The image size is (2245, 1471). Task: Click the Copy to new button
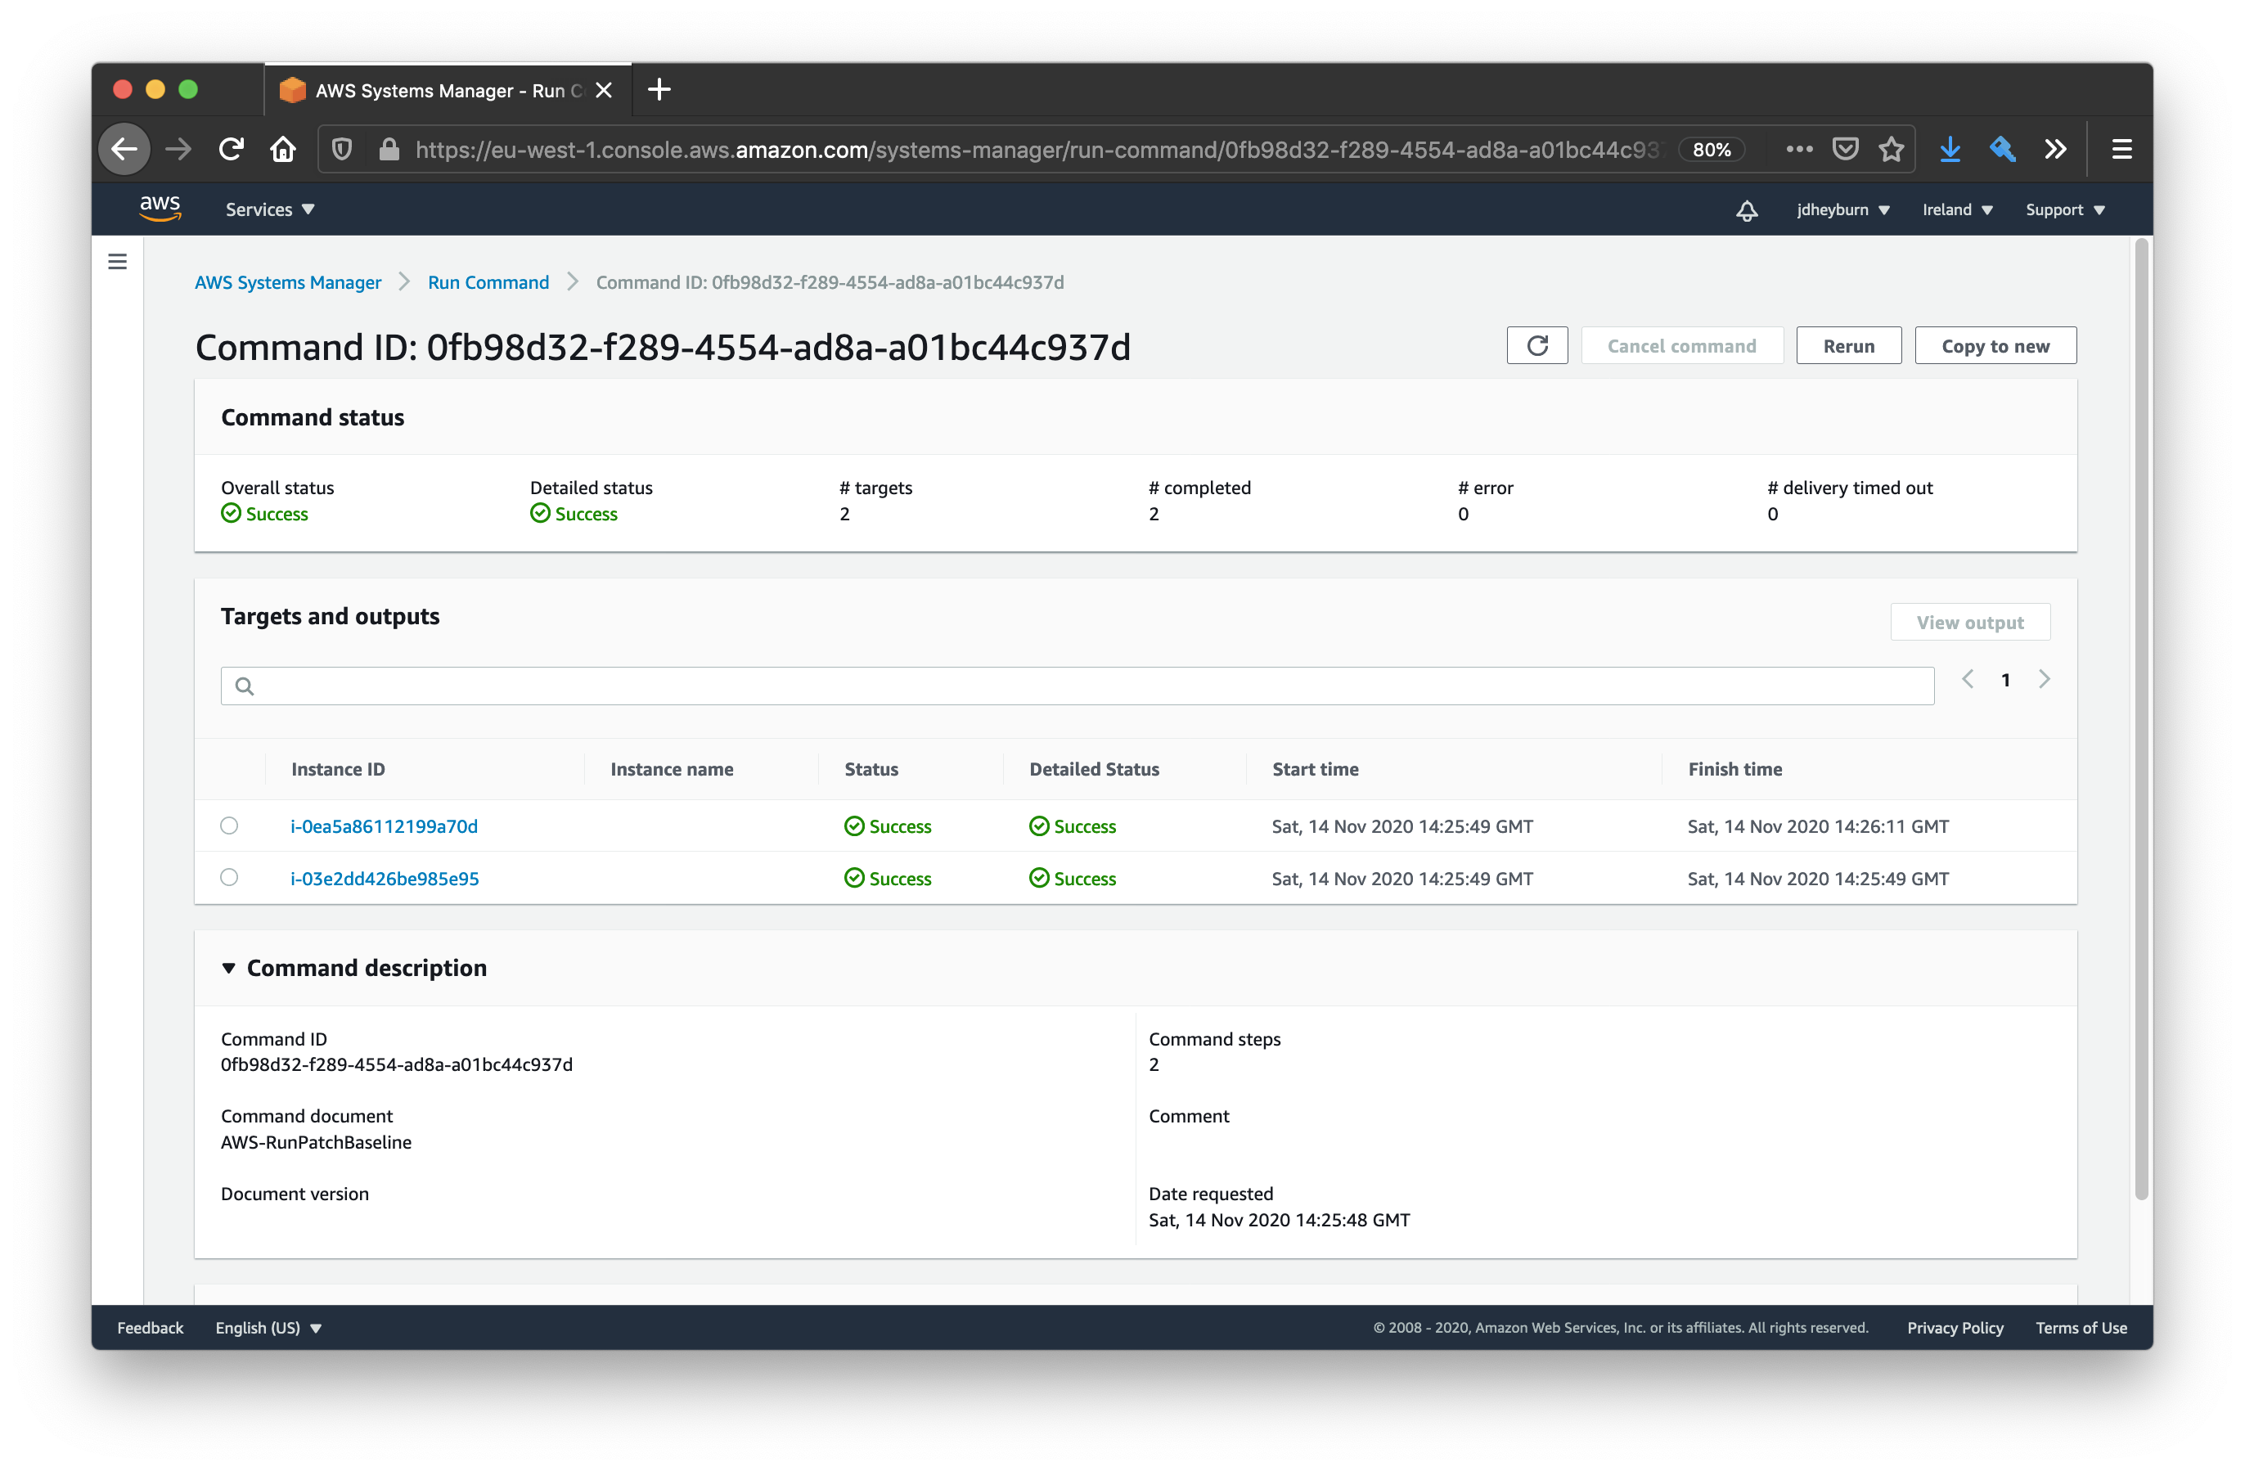[1995, 345]
